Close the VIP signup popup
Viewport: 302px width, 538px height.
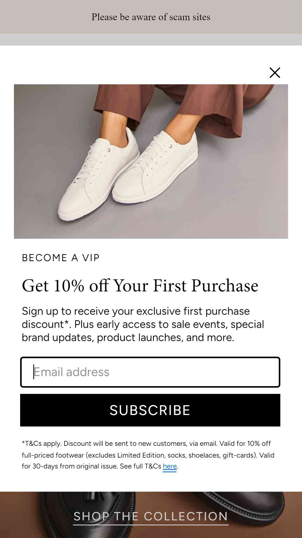[x=275, y=73]
